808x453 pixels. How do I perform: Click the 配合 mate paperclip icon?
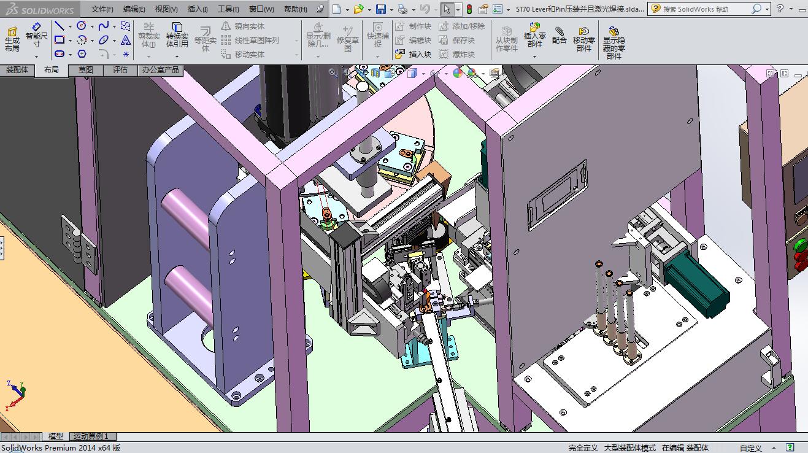(559, 35)
